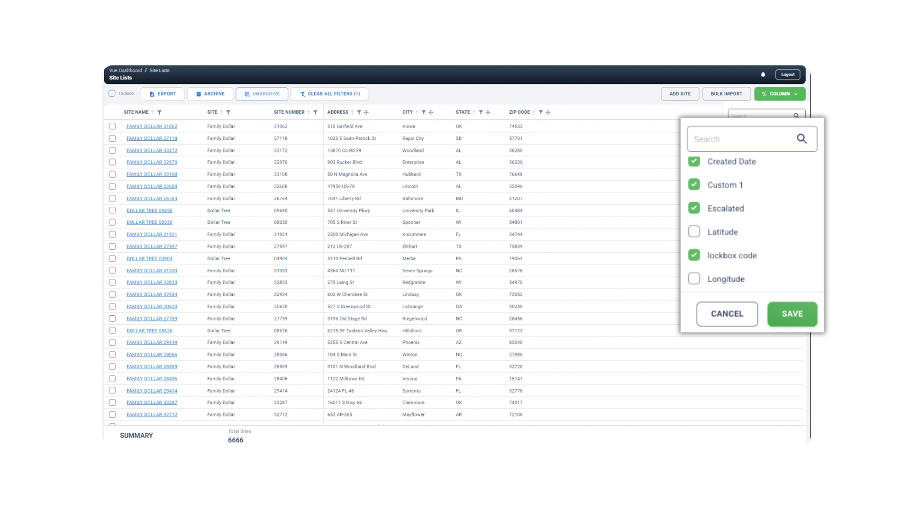Click the notification bell icon
The image size is (910, 512).
[x=763, y=74]
